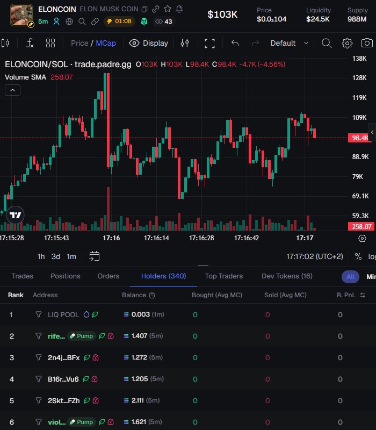
Task: Click the chart toolbar search magnifier
Action: point(327,43)
